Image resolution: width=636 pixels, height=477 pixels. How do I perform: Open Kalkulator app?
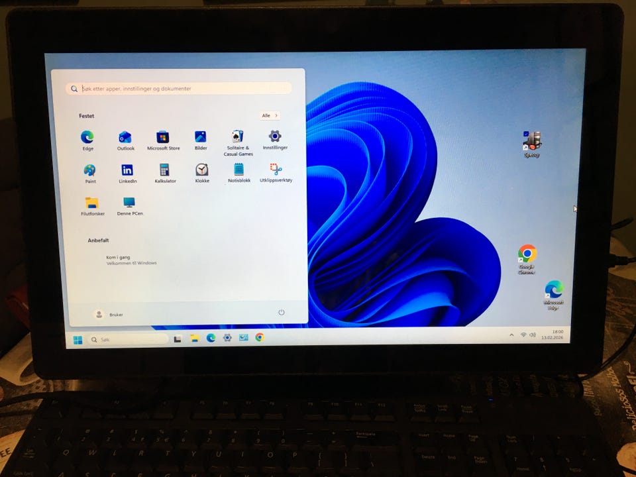coord(165,173)
